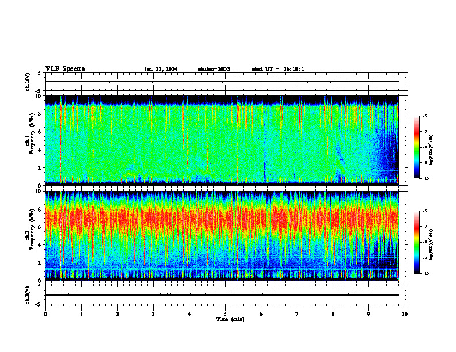
Task: Click the time axis tick label "0"
Action: tap(45, 314)
